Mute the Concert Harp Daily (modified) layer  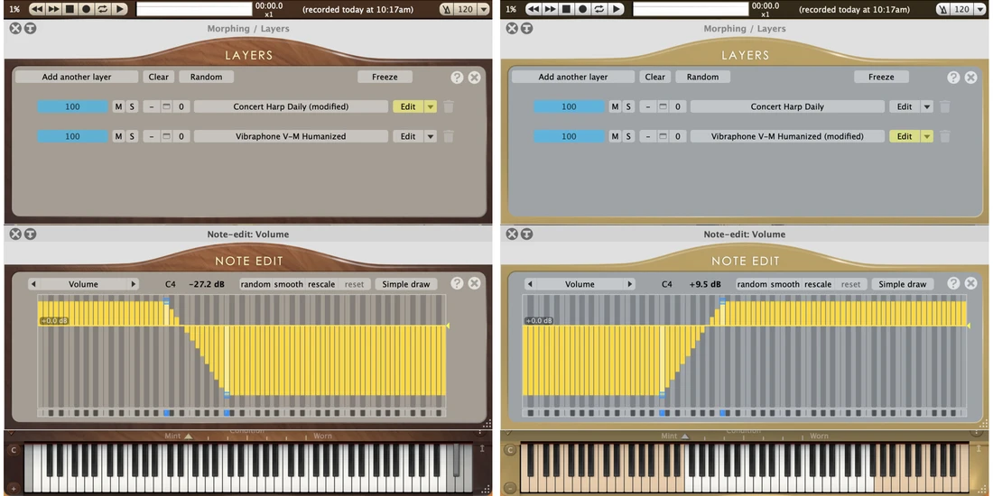pos(118,106)
